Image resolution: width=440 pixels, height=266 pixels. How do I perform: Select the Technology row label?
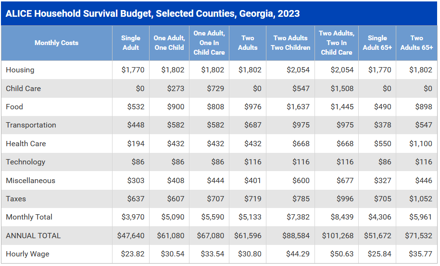coord(25,162)
